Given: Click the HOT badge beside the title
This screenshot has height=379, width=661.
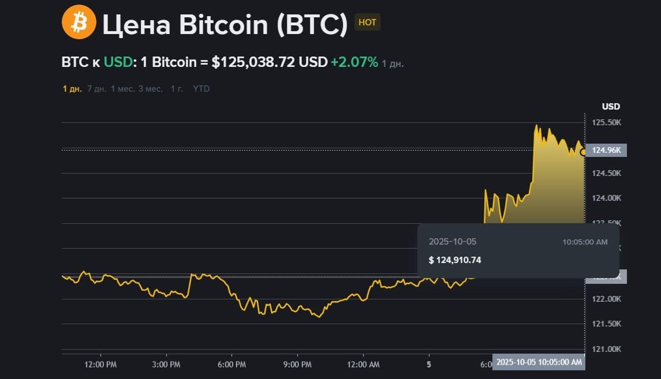Looking at the screenshot, I should tap(367, 22).
